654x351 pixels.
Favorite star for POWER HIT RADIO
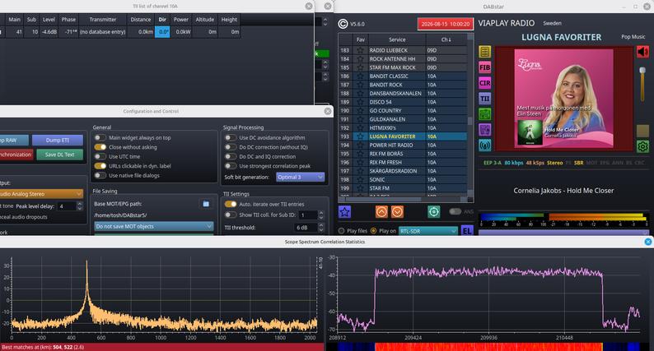point(360,145)
